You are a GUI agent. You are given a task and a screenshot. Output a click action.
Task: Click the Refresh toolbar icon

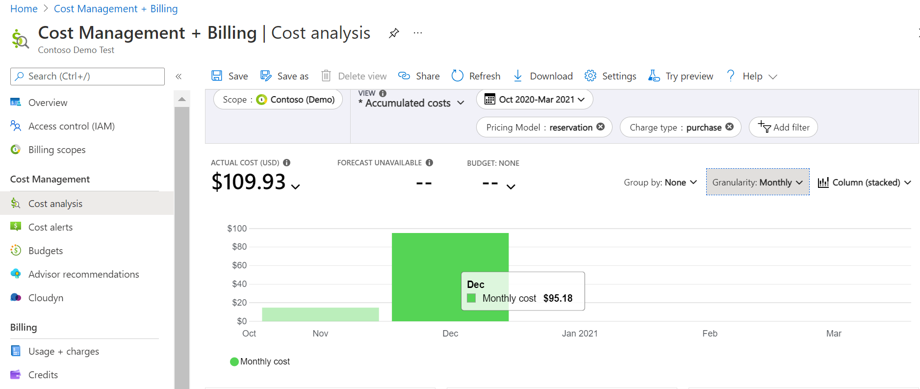458,76
